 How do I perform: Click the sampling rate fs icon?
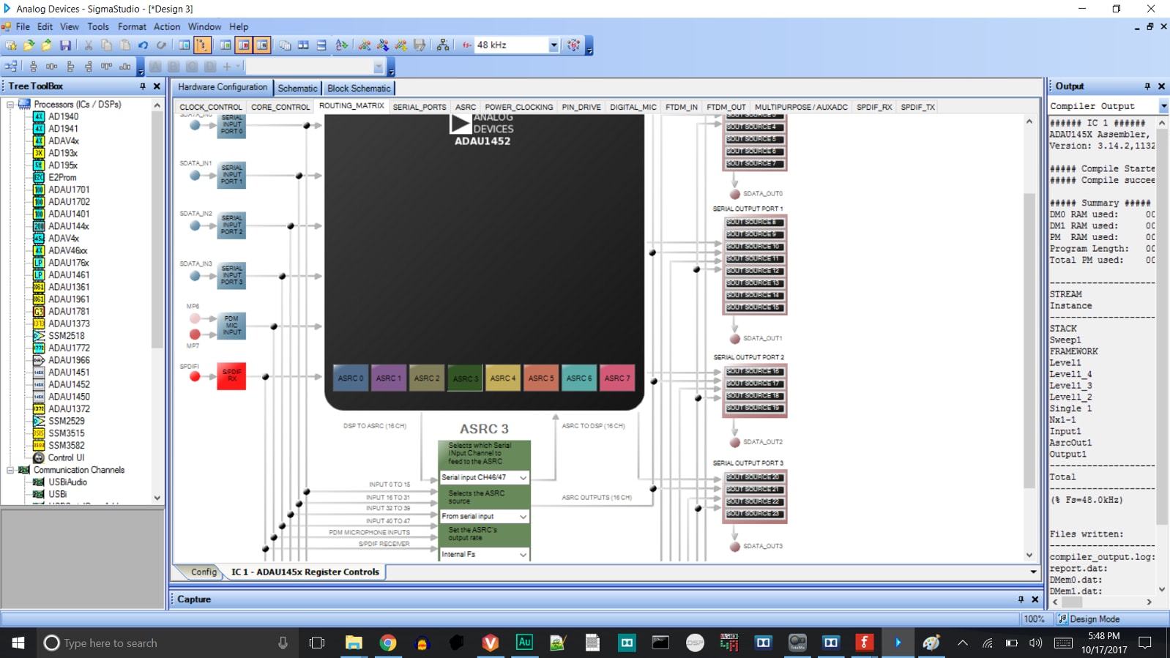pyautogui.click(x=466, y=45)
